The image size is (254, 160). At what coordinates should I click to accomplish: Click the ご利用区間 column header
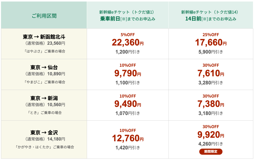(44, 16)
